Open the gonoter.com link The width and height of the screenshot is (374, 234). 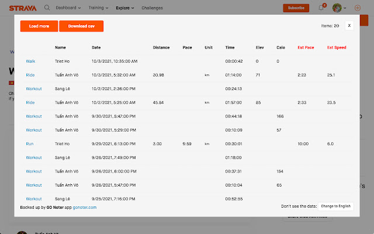[x=85, y=207]
